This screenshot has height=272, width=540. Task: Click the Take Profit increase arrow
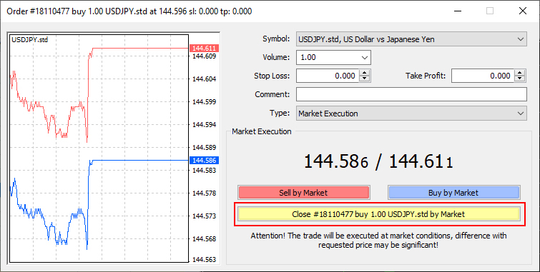click(520, 73)
